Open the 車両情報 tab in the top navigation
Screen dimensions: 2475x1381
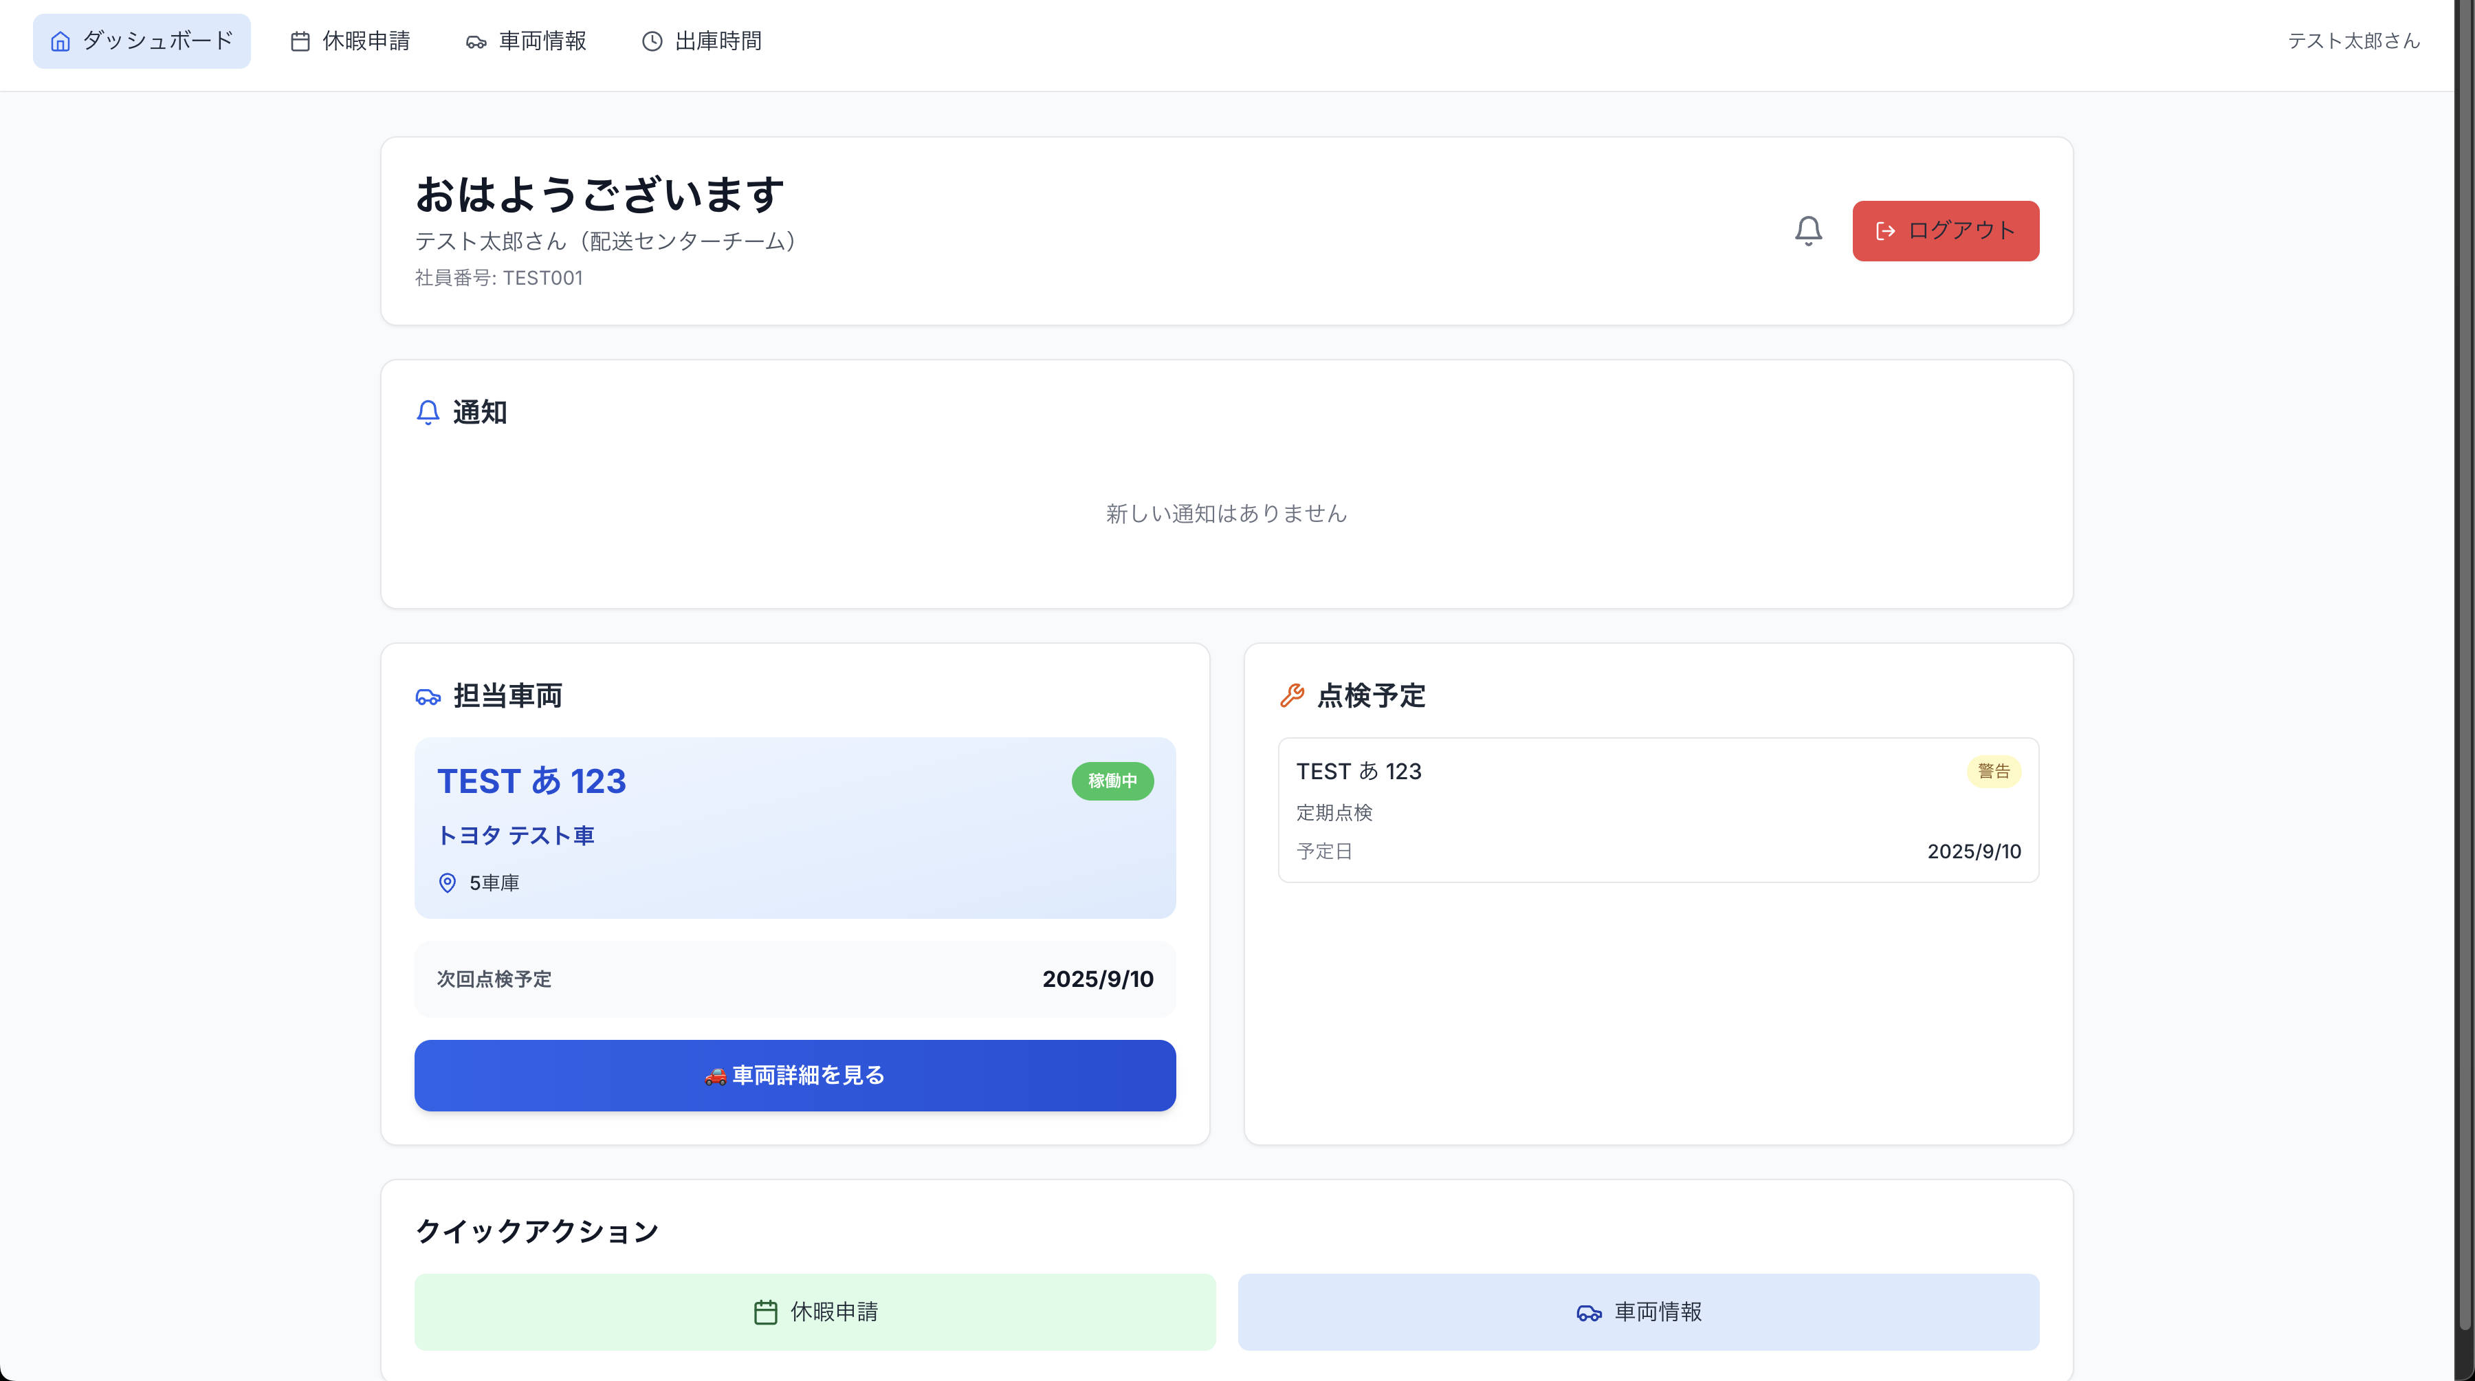[525, 41]
